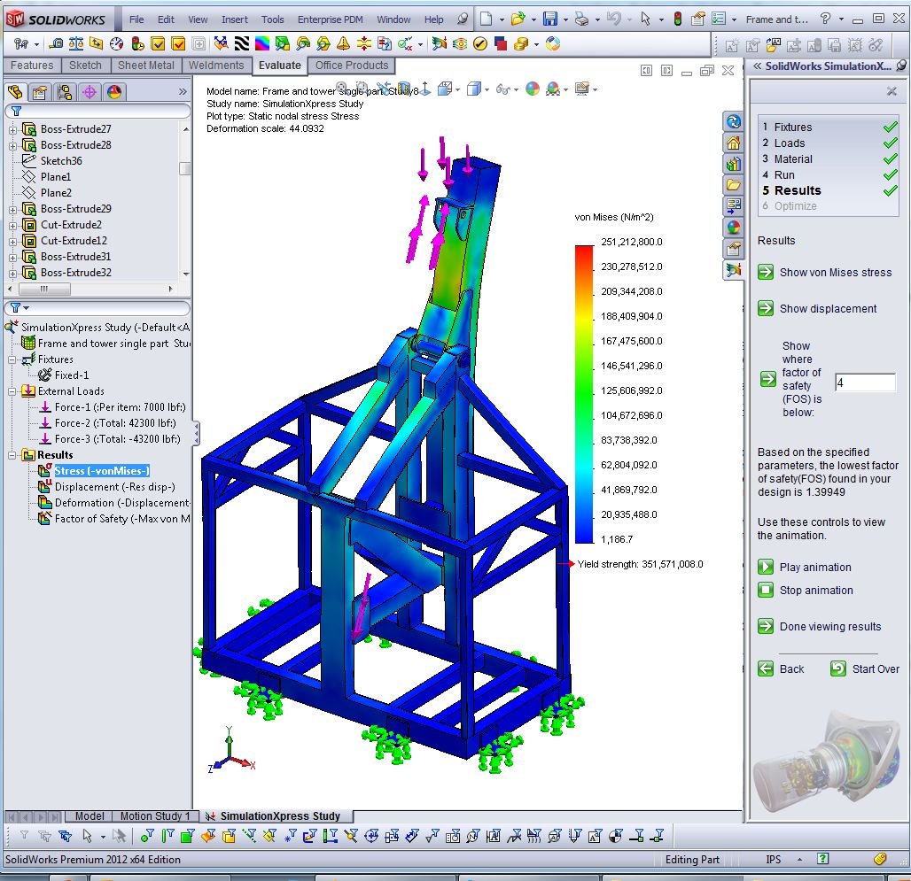The width and height of the screenshot is (911, 881).
Task: Click the FloXpress Analysis Wizard icon
Action: point(460,43)
